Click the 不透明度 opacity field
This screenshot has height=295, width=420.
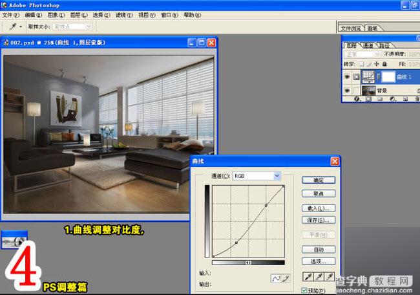click(414, 54)
